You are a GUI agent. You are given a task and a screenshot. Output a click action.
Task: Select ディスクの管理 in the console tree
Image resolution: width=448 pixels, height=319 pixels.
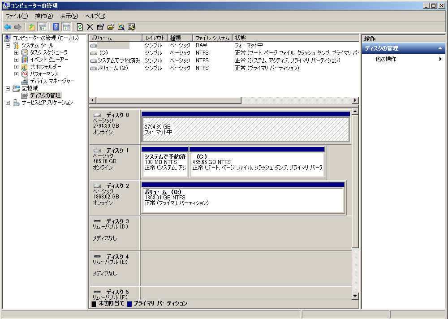pyautogui.click(x=45, y=95)
